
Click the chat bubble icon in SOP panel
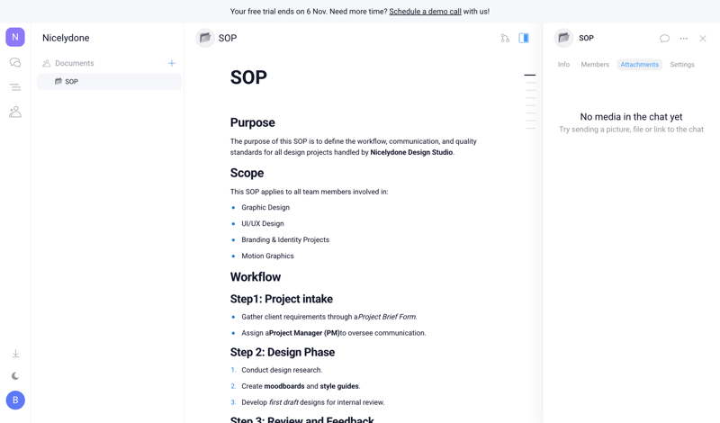tap(664, 39)
